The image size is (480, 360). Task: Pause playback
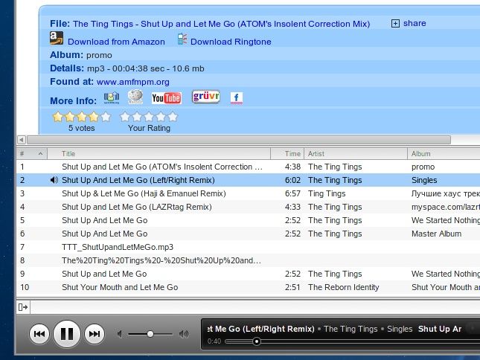click(x=67, y=334)
